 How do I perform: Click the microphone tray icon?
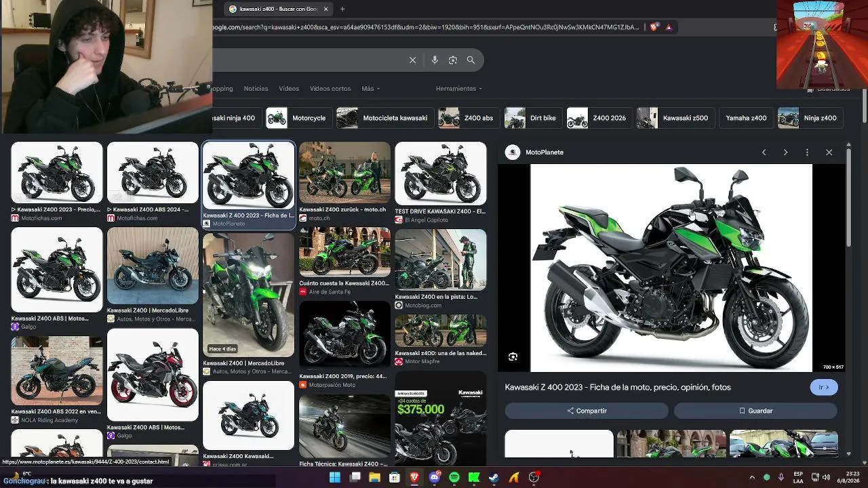coord(781,477)
